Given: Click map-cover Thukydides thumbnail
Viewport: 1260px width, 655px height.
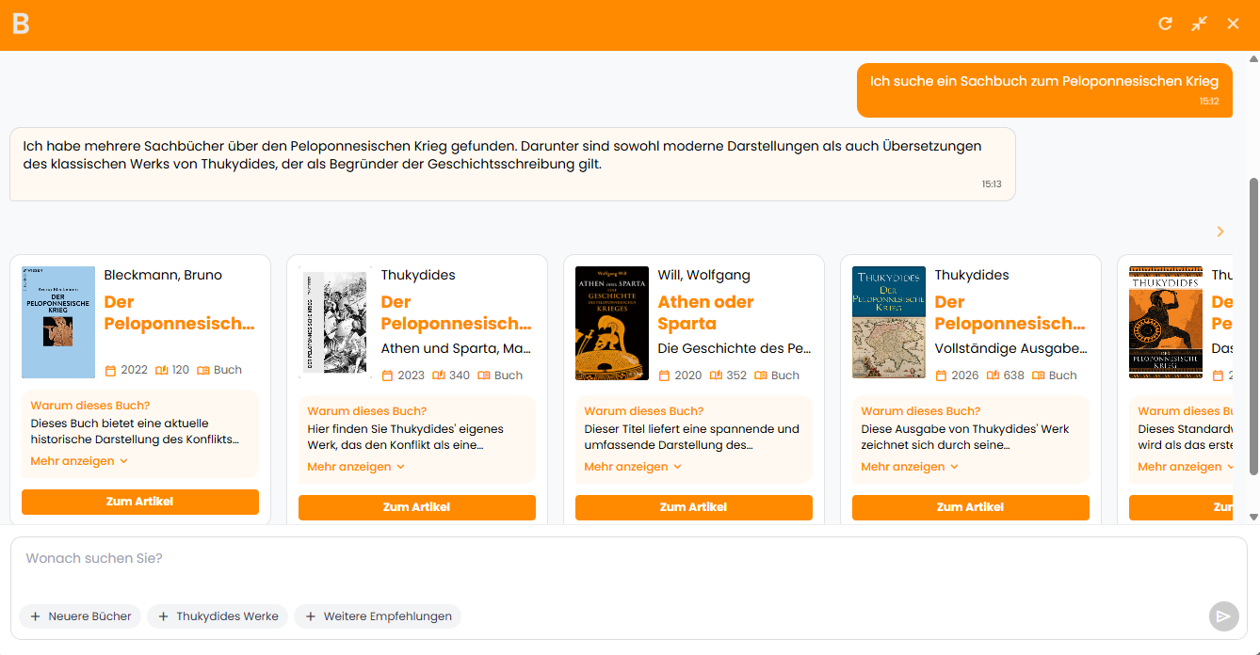Looking at the screenshot, I should coord(889,322).
